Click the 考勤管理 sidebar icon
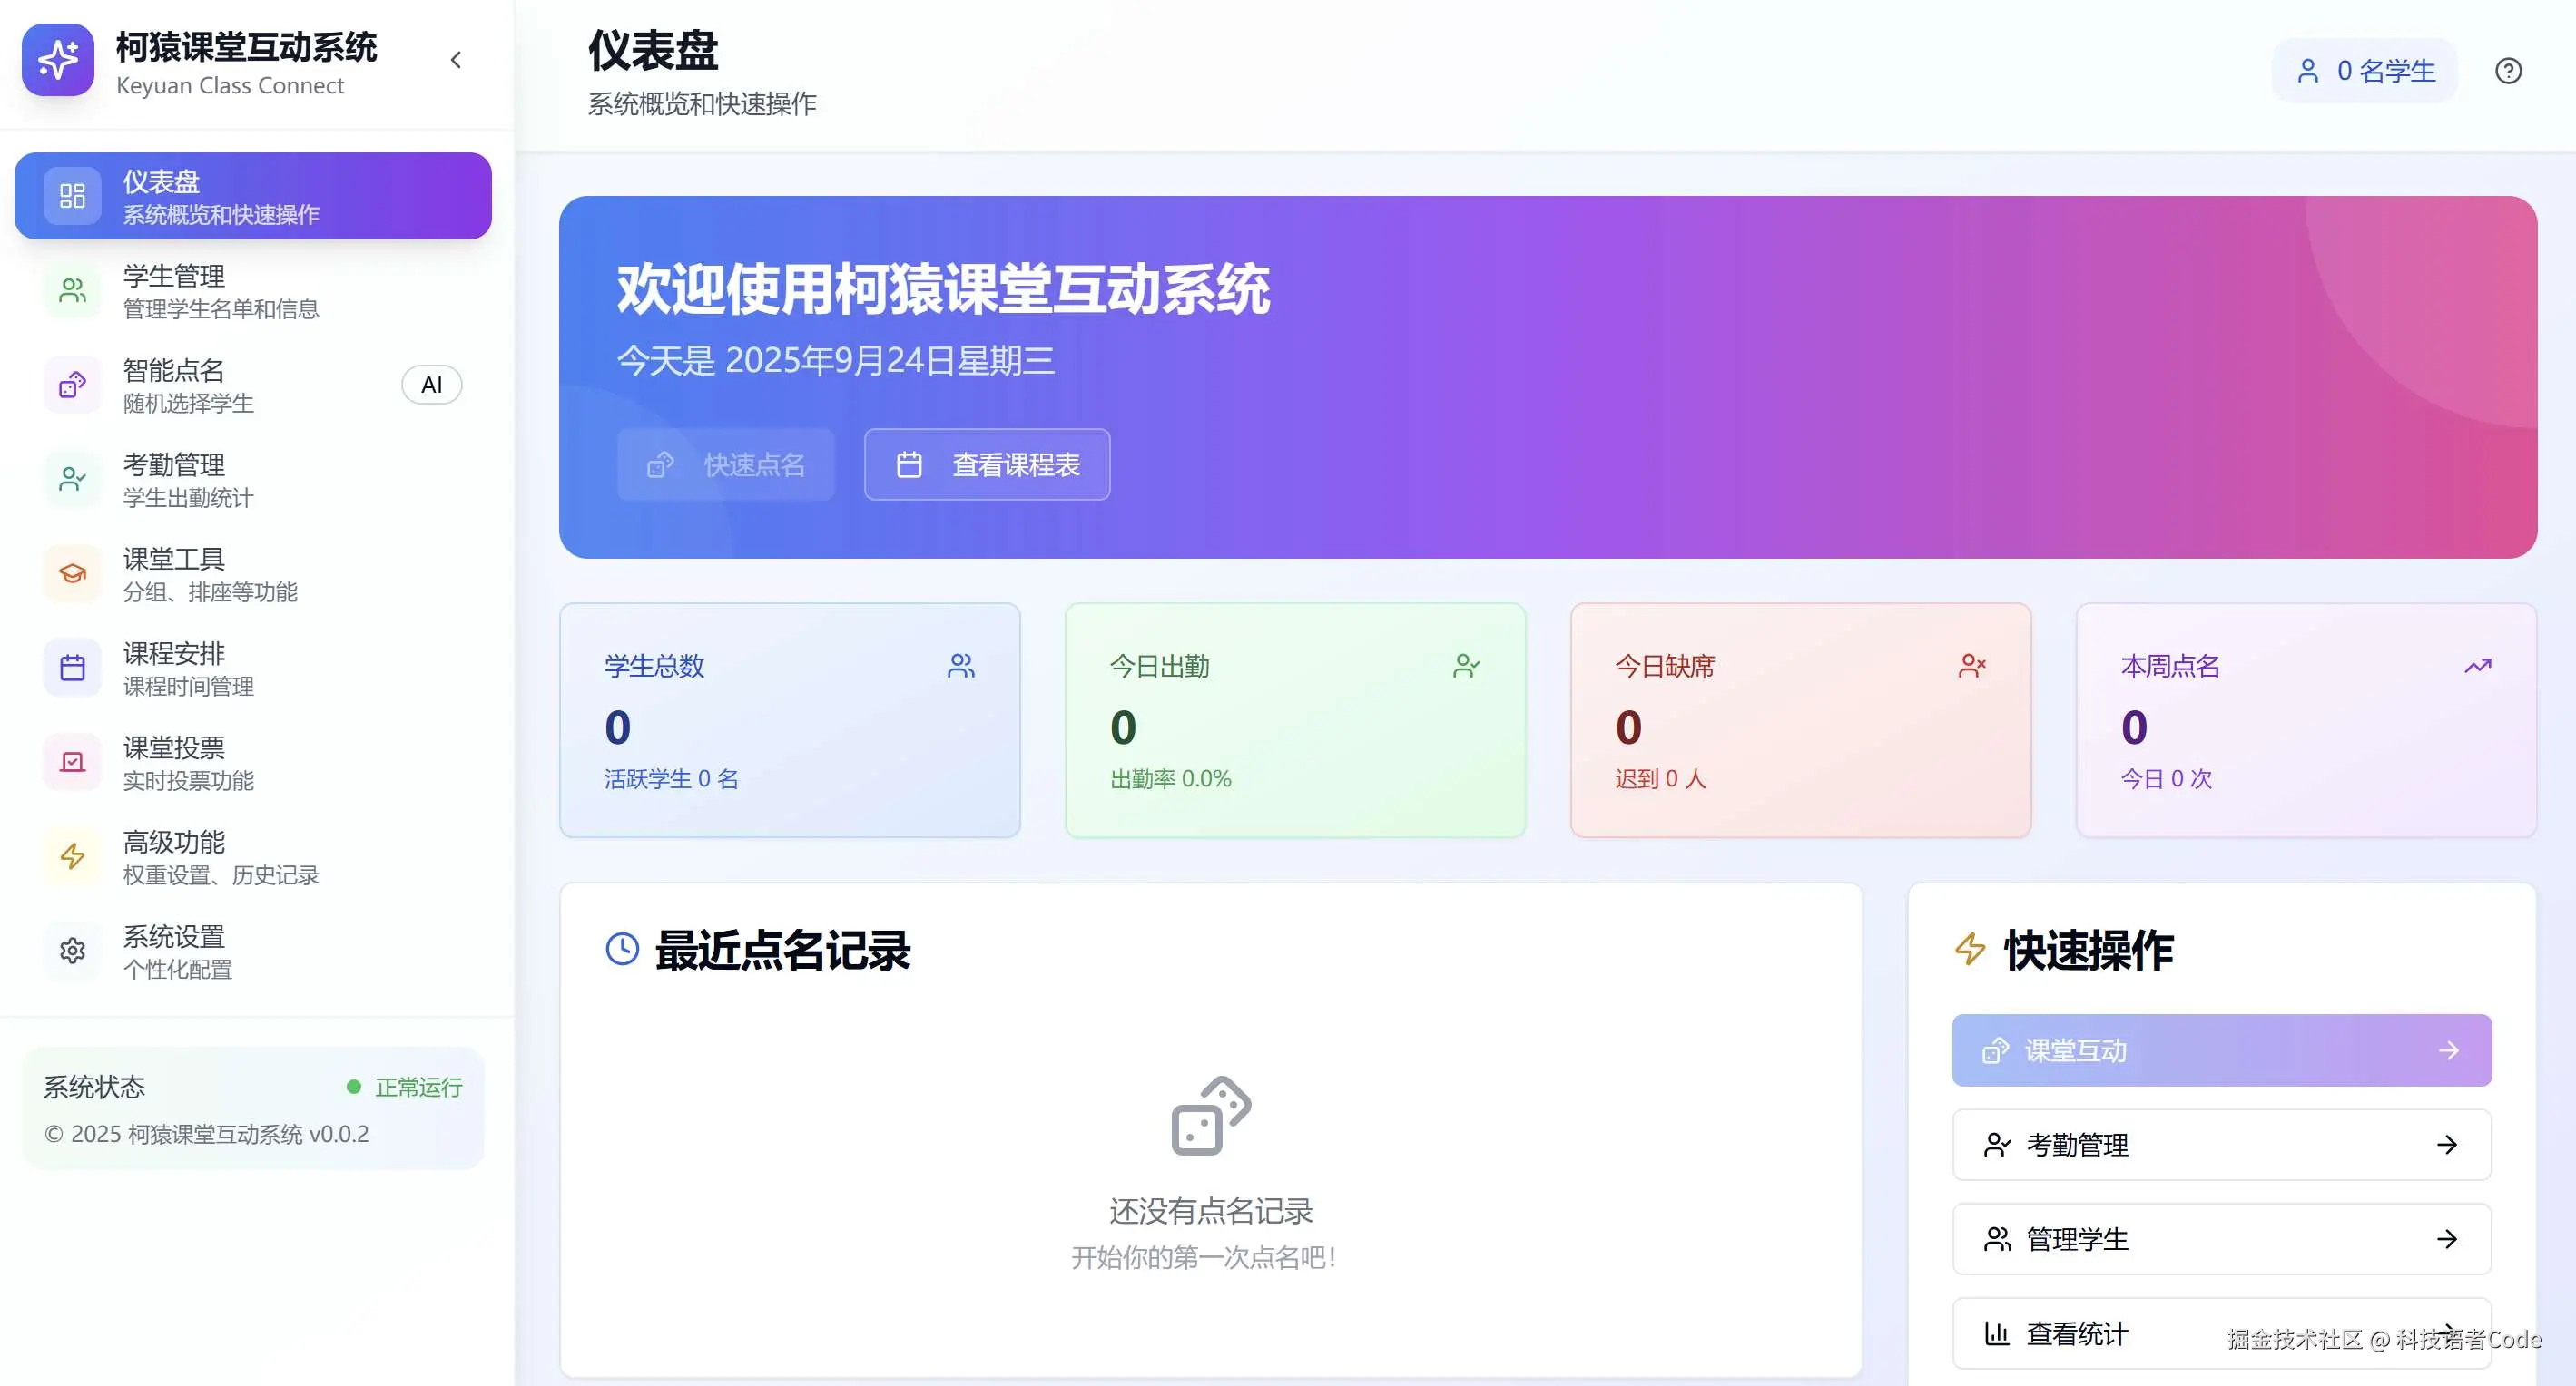Image resolution: width=2576 pixels, height=1386 pixels. [72, 480]
